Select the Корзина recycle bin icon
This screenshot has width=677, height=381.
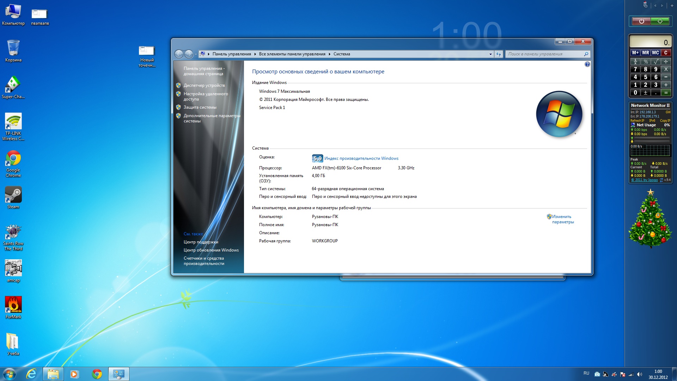13,51
